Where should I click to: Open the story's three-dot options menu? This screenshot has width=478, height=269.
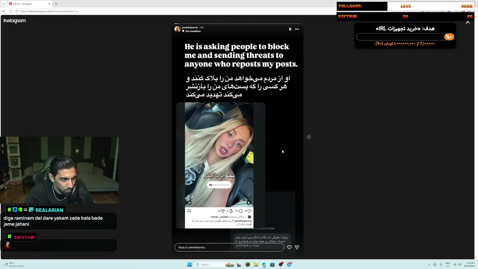[x=297, y=29]
